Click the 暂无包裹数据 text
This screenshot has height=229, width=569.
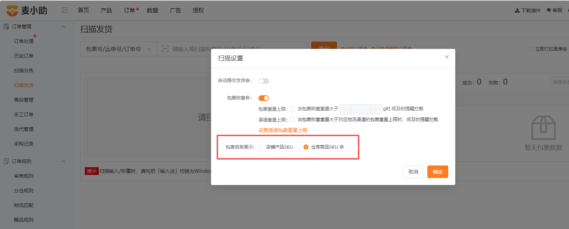pos(544,148)
